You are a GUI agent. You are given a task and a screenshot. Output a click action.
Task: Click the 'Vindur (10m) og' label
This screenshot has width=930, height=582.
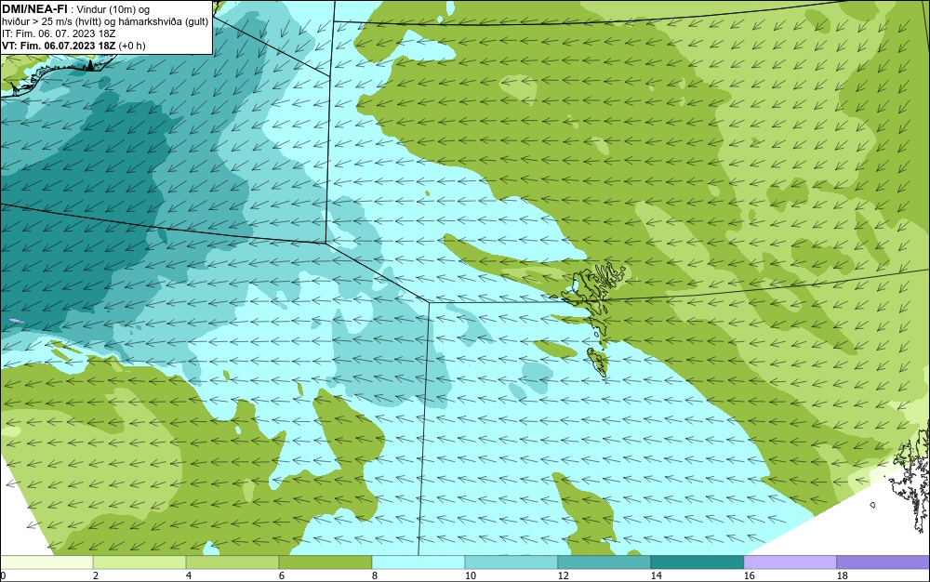113,9
